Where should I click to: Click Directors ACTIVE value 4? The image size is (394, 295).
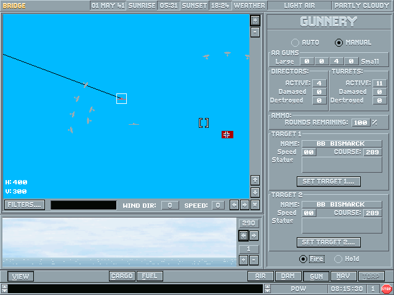coord(319,83)
